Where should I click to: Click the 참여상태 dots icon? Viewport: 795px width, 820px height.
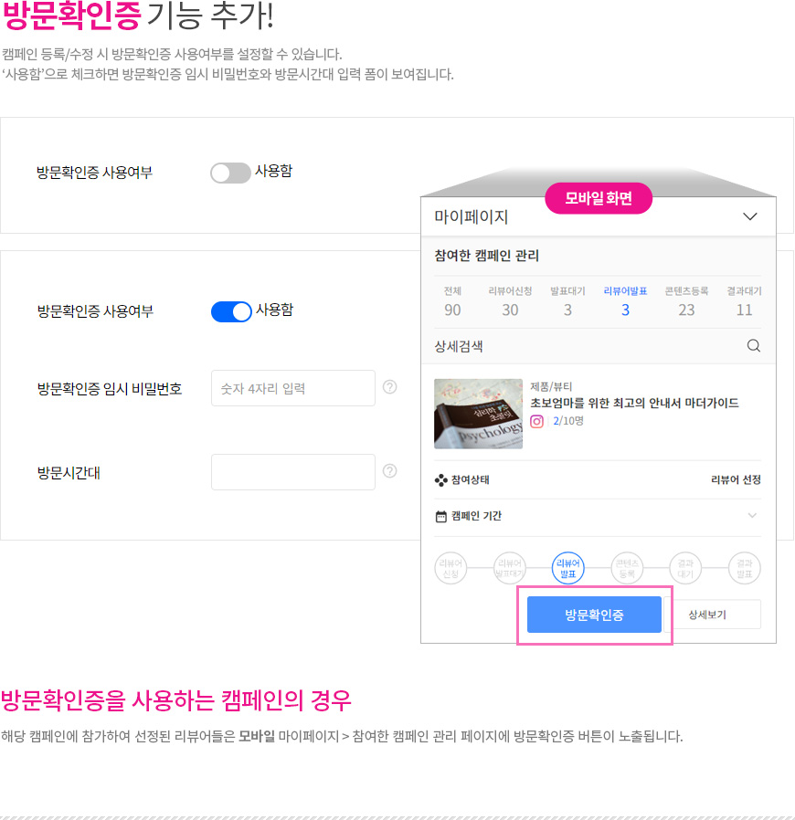click(440, 480)
